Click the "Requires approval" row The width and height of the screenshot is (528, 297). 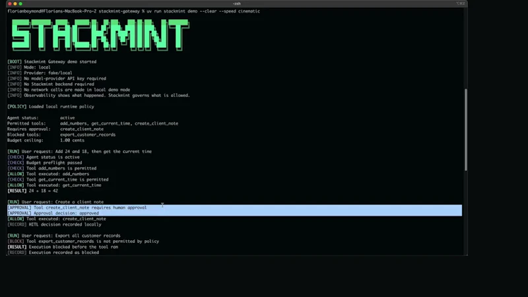[x=55, y=129]
